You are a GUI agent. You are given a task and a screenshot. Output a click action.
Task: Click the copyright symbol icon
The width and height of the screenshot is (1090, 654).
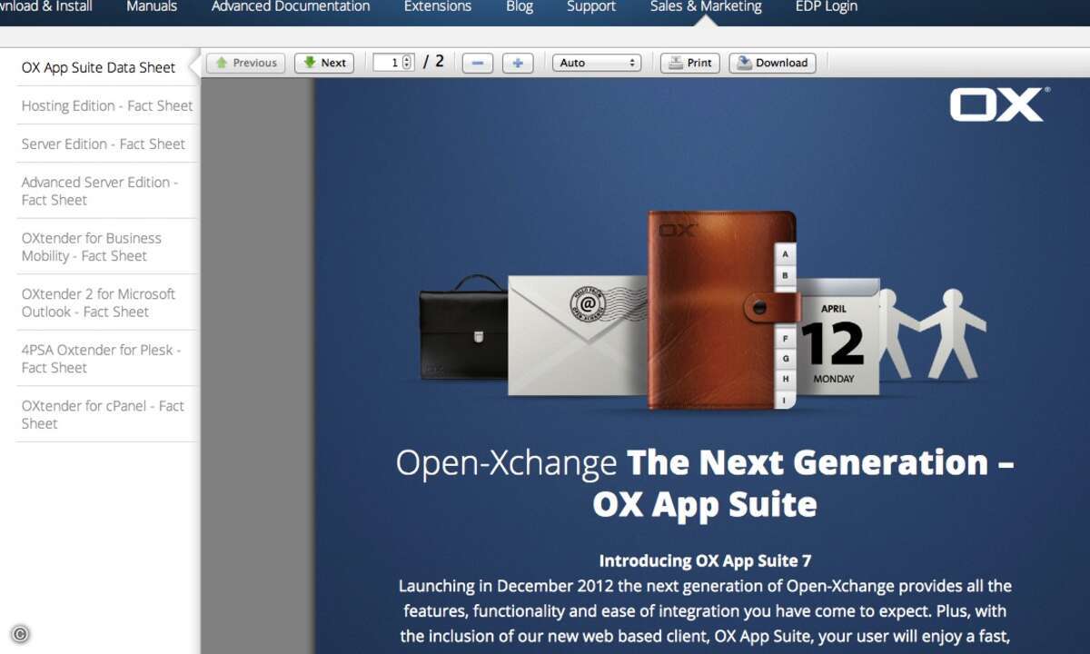20,634
